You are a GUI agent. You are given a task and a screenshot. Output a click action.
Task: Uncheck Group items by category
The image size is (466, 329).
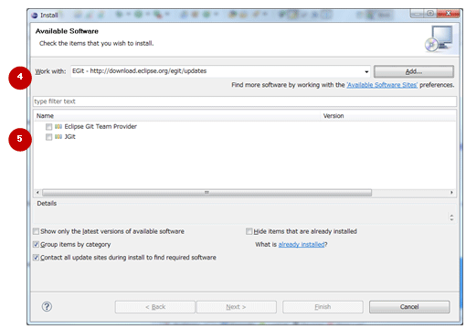pyautogui.click(x=36, y=244)
